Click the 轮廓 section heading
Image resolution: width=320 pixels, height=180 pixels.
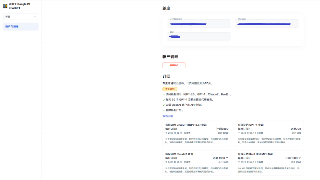click(166, 8)
